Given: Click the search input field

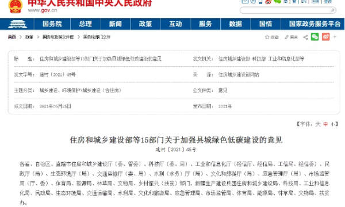Looking at the screenshot, I should pos(285,10).
